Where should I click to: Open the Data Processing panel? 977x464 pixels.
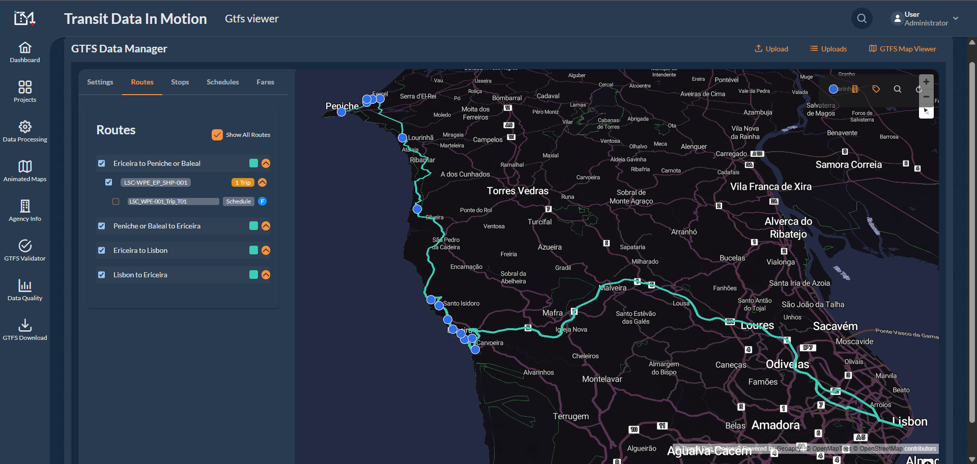tap(25, 131)
